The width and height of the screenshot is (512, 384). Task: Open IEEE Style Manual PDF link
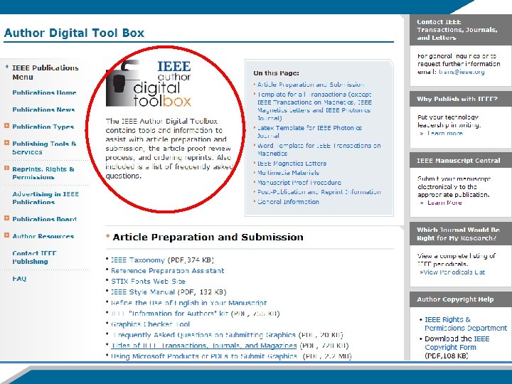click(143, 292)
